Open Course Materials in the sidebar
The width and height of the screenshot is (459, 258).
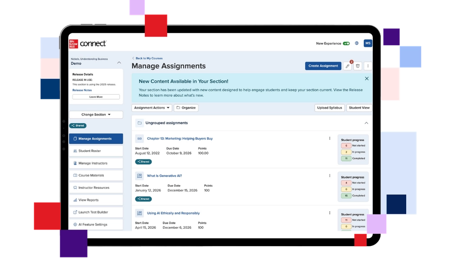point(96,175)
